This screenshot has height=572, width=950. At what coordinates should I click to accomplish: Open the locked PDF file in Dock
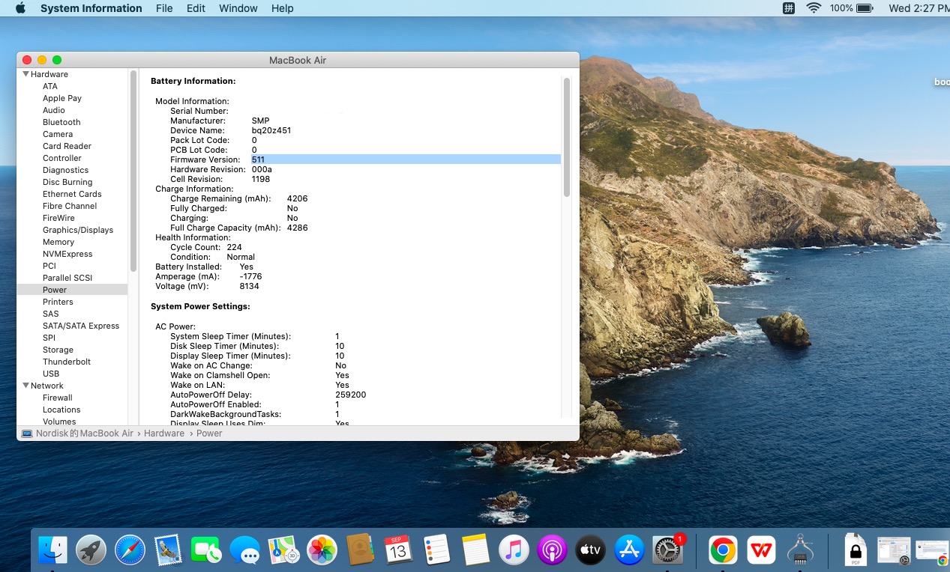coord(856,550)
